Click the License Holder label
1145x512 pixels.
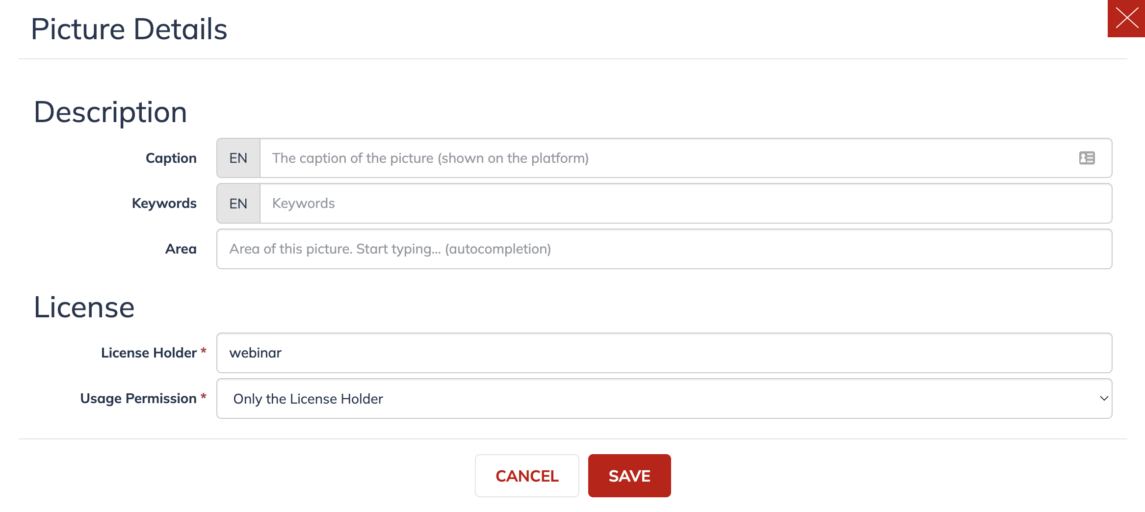(x=149, y=353)
